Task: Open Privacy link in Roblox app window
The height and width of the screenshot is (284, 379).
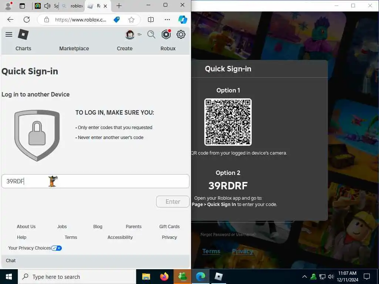Action: 242,251
